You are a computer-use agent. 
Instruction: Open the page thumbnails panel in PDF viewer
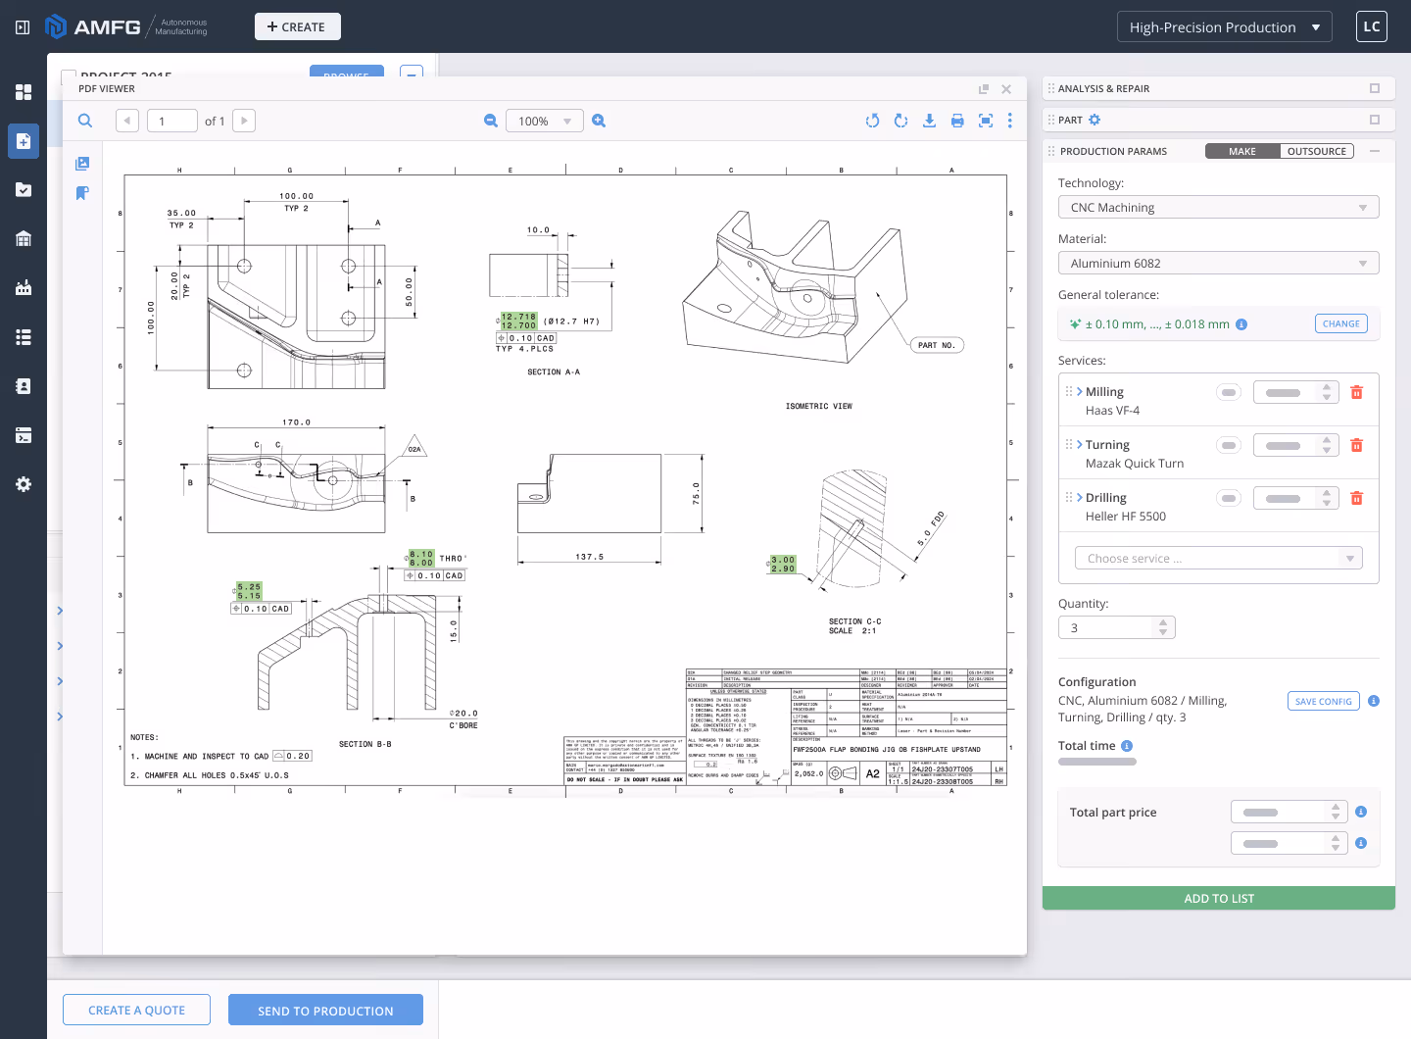pos(82,164)
